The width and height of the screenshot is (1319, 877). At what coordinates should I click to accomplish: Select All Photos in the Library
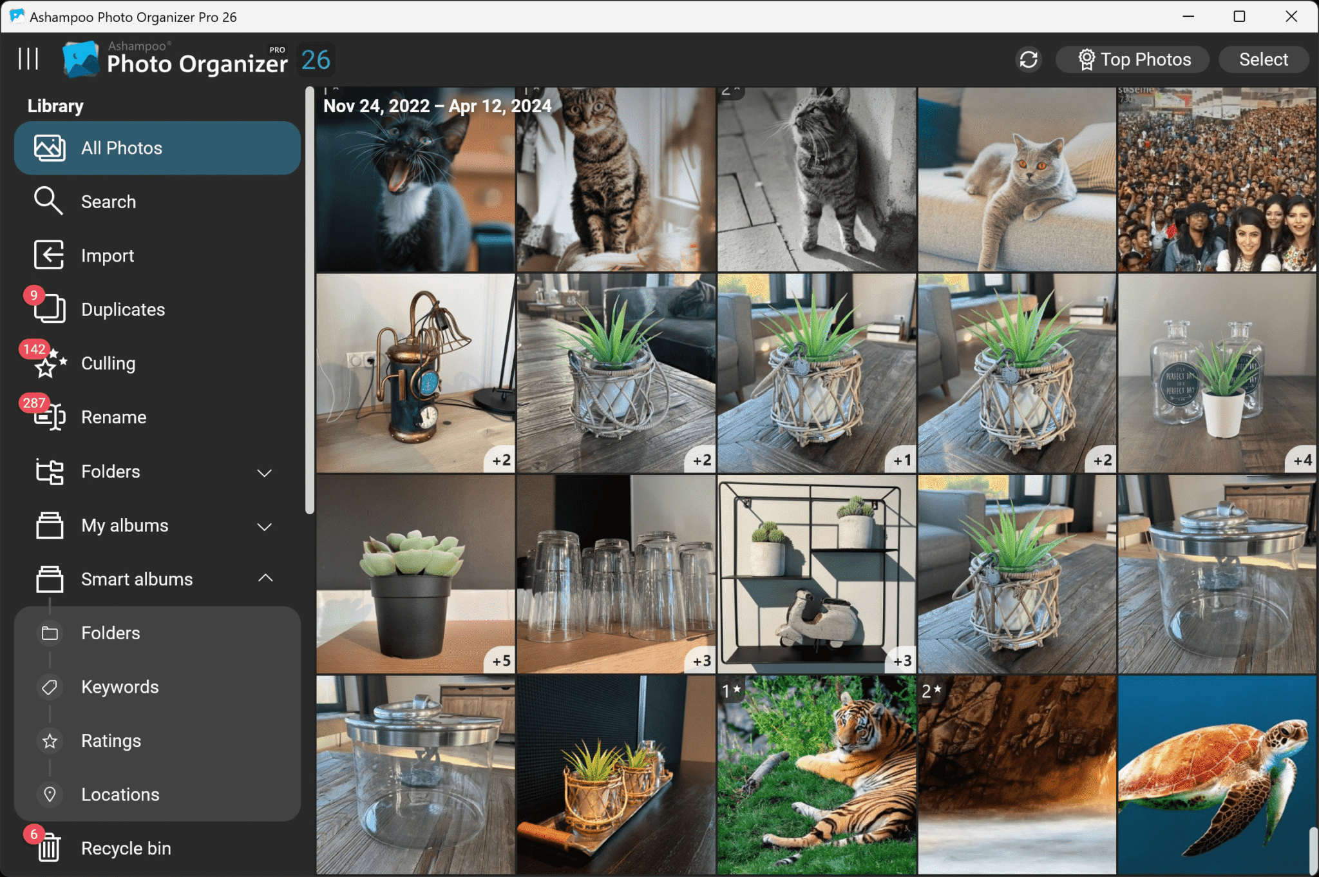point(121,148)
